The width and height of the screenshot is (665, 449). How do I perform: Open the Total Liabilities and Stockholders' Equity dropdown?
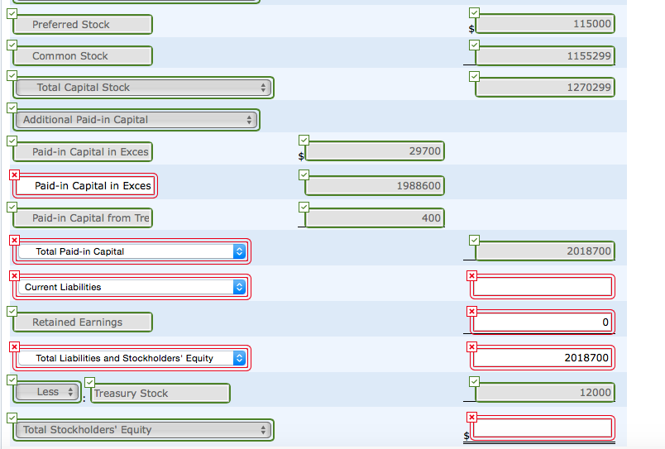pyautogui.click(x=132, y=358)
